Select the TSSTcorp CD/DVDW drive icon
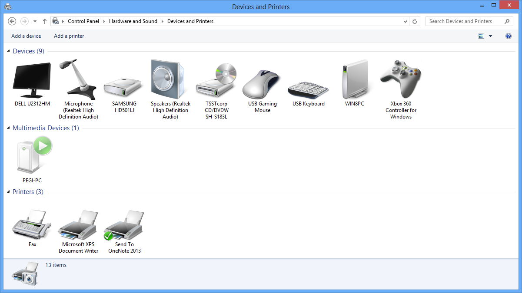 [x=216, y=81]
